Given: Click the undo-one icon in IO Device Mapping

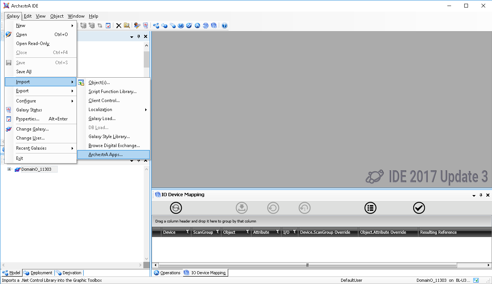Looking at the screenshot, I should click(x=305, y=208).
